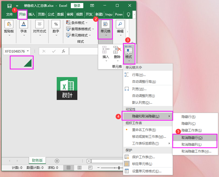219x177 pixels.
Task: Select 隐藏工作表(S) in submenu
Action: 195,130
